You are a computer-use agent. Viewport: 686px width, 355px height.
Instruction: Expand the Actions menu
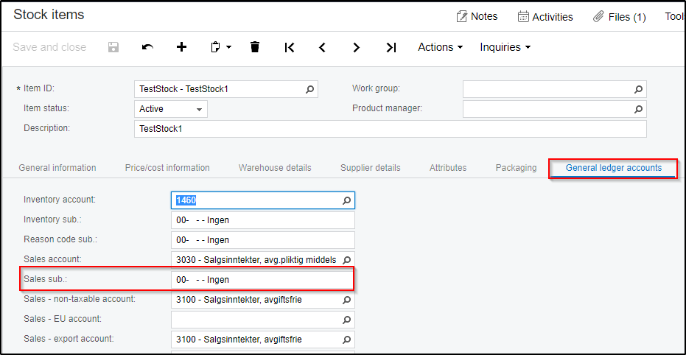coord(440,47)
